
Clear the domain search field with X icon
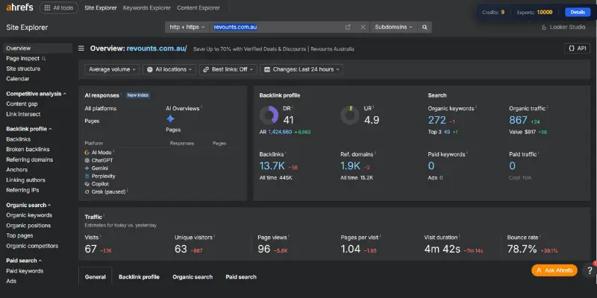tap(363, 27)
